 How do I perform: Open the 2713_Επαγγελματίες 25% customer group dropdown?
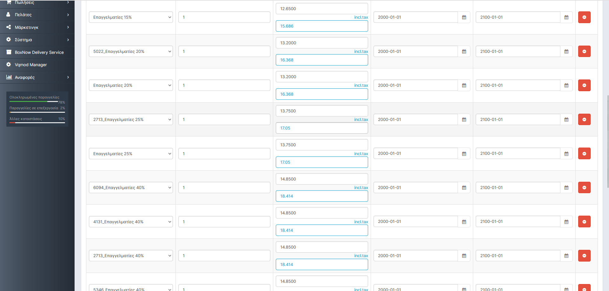pyautogui.click(x=131, y=120)
